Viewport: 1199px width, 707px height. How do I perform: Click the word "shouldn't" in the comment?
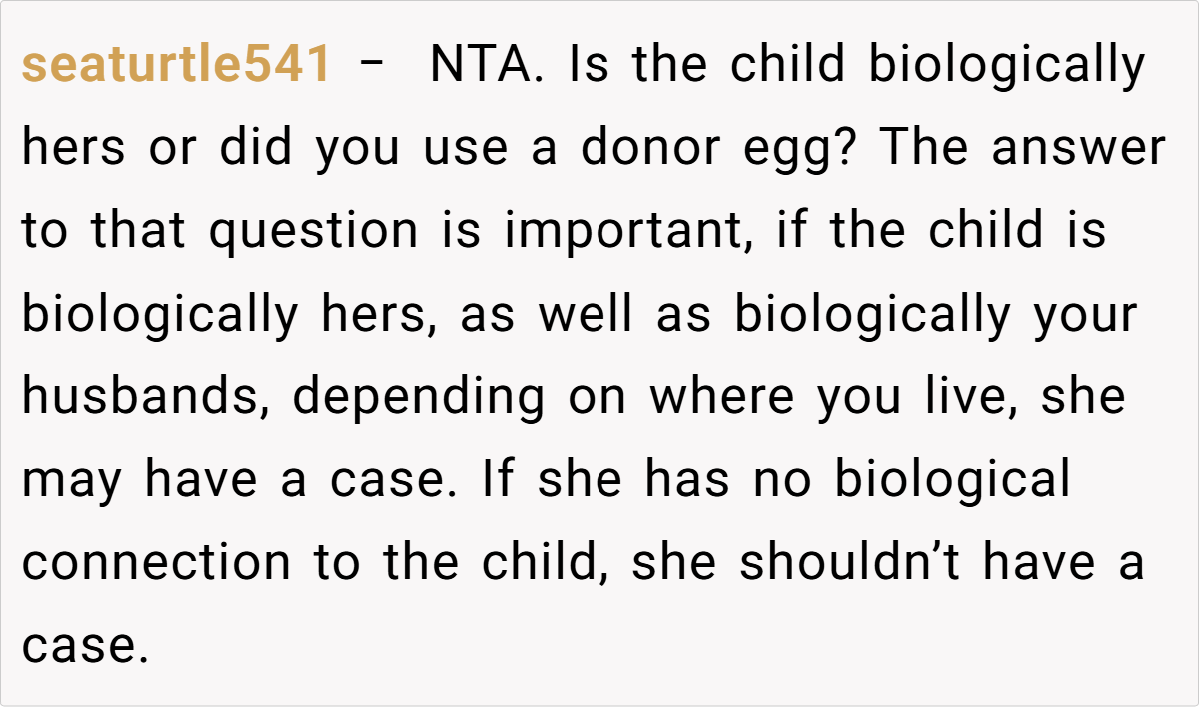tap(852, 563)
